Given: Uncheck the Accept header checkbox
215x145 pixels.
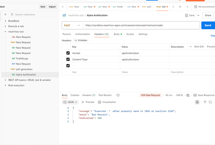Looking at the screenshot, I should click(68, 53).
